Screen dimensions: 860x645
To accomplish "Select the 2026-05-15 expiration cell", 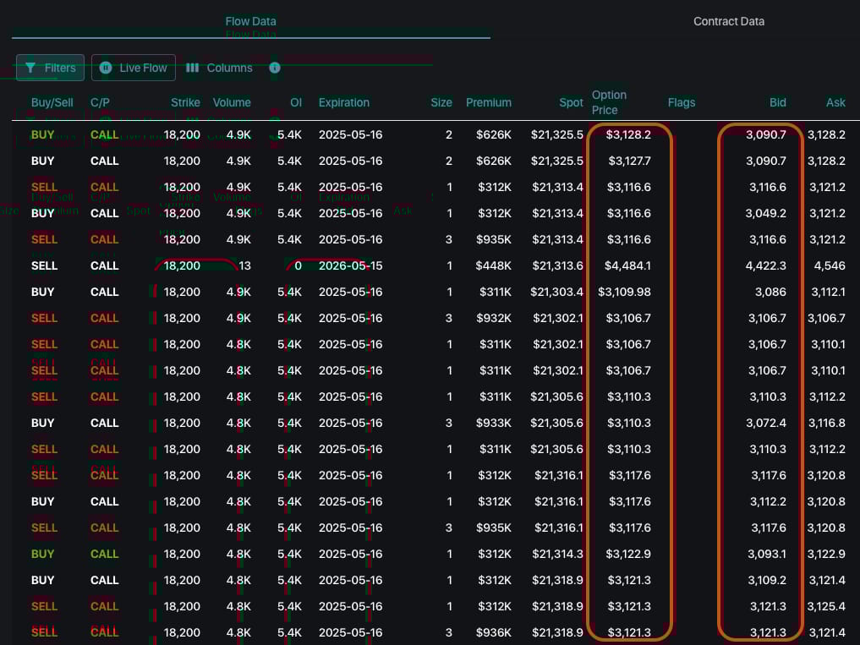I will pos(350,265).
